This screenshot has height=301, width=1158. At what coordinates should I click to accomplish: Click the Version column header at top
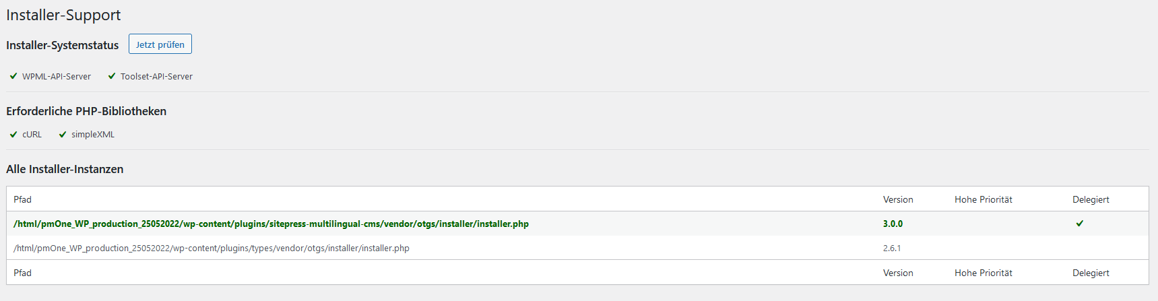pyautogui.click(x=898, y=199)
